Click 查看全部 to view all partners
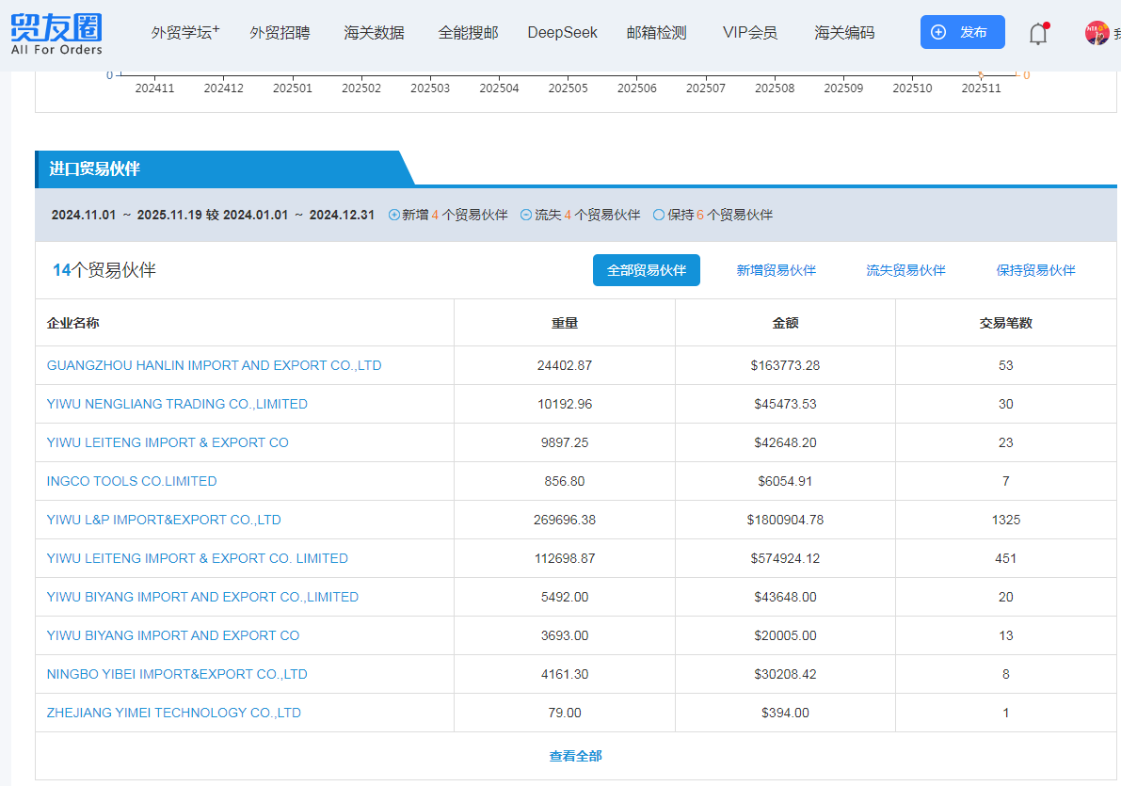The width and height of the screenshot is (1121, 786). 575,756
